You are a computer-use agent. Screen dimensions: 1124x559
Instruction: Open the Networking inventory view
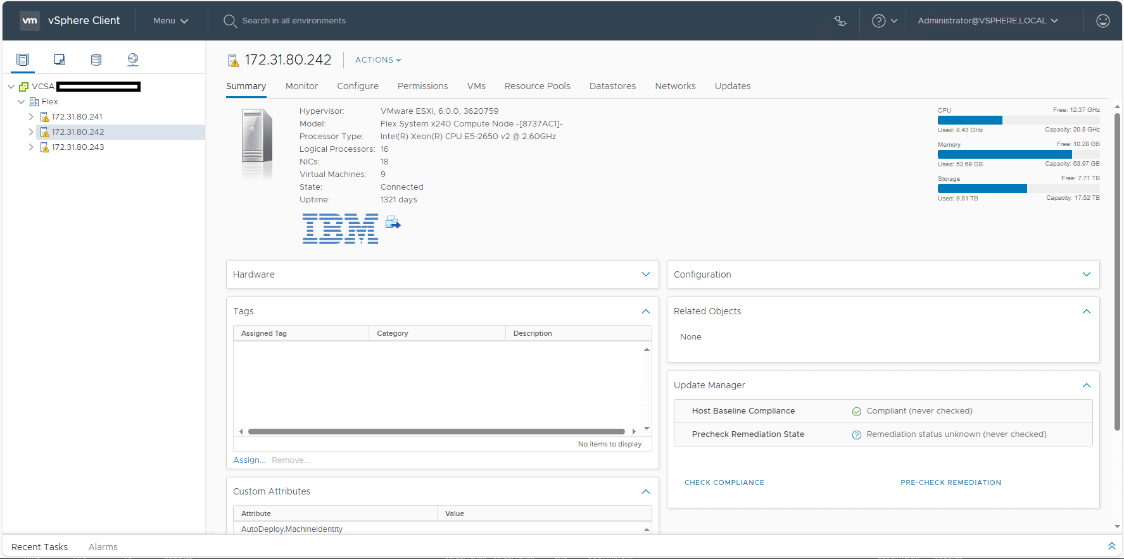(x=133, y=59)
